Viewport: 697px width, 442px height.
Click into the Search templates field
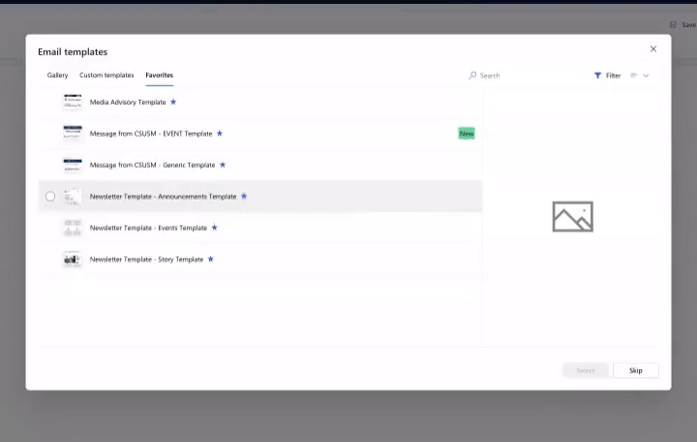pyautogui.click(x=525, y=76)
